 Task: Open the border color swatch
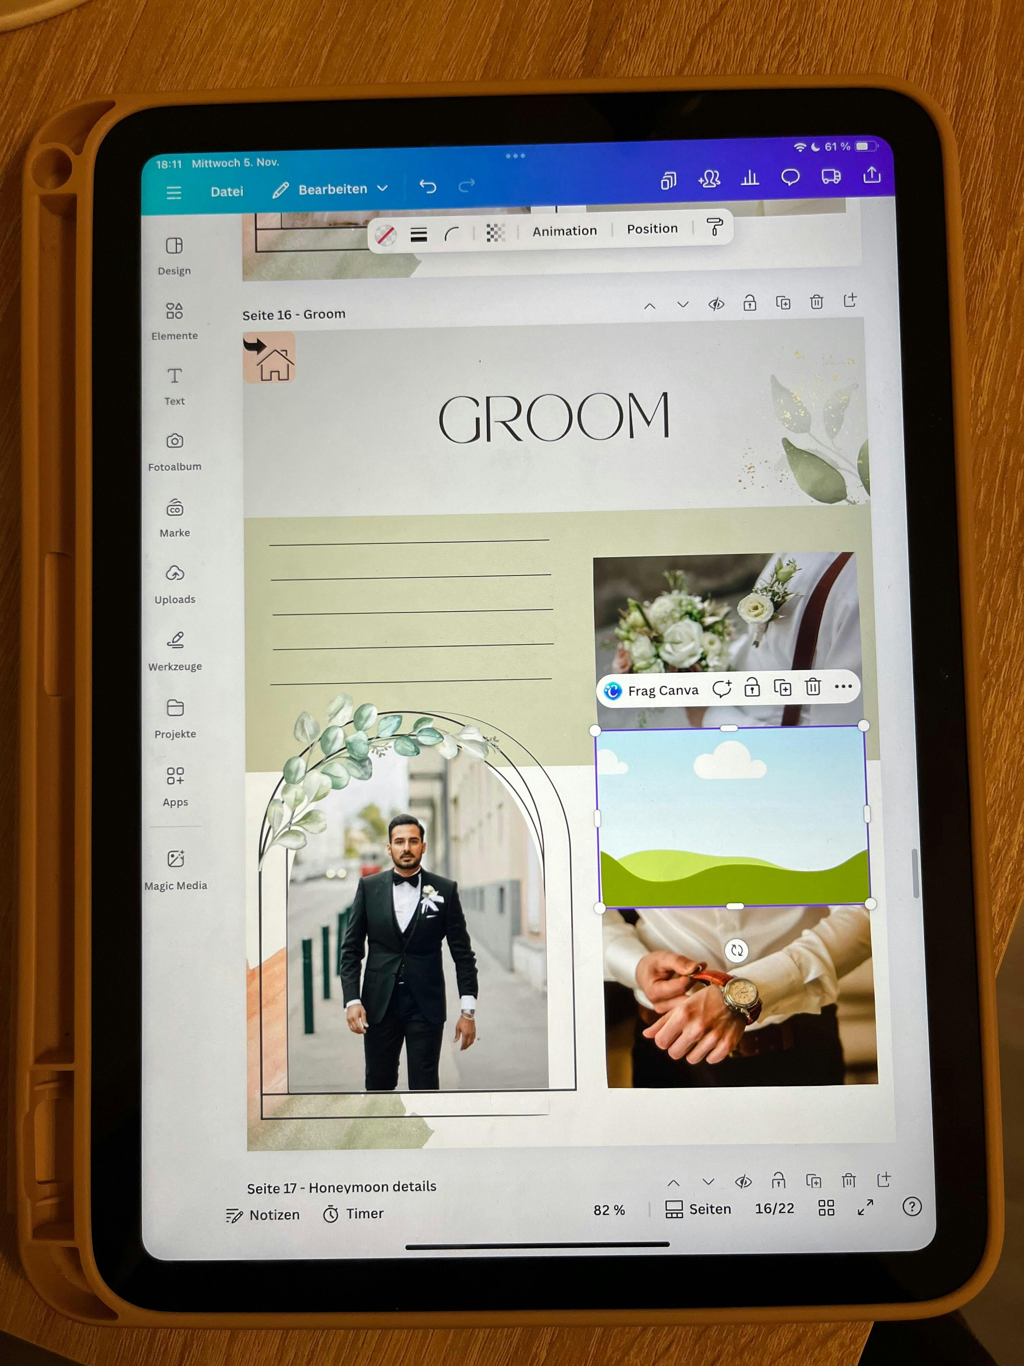coord(386,235)
